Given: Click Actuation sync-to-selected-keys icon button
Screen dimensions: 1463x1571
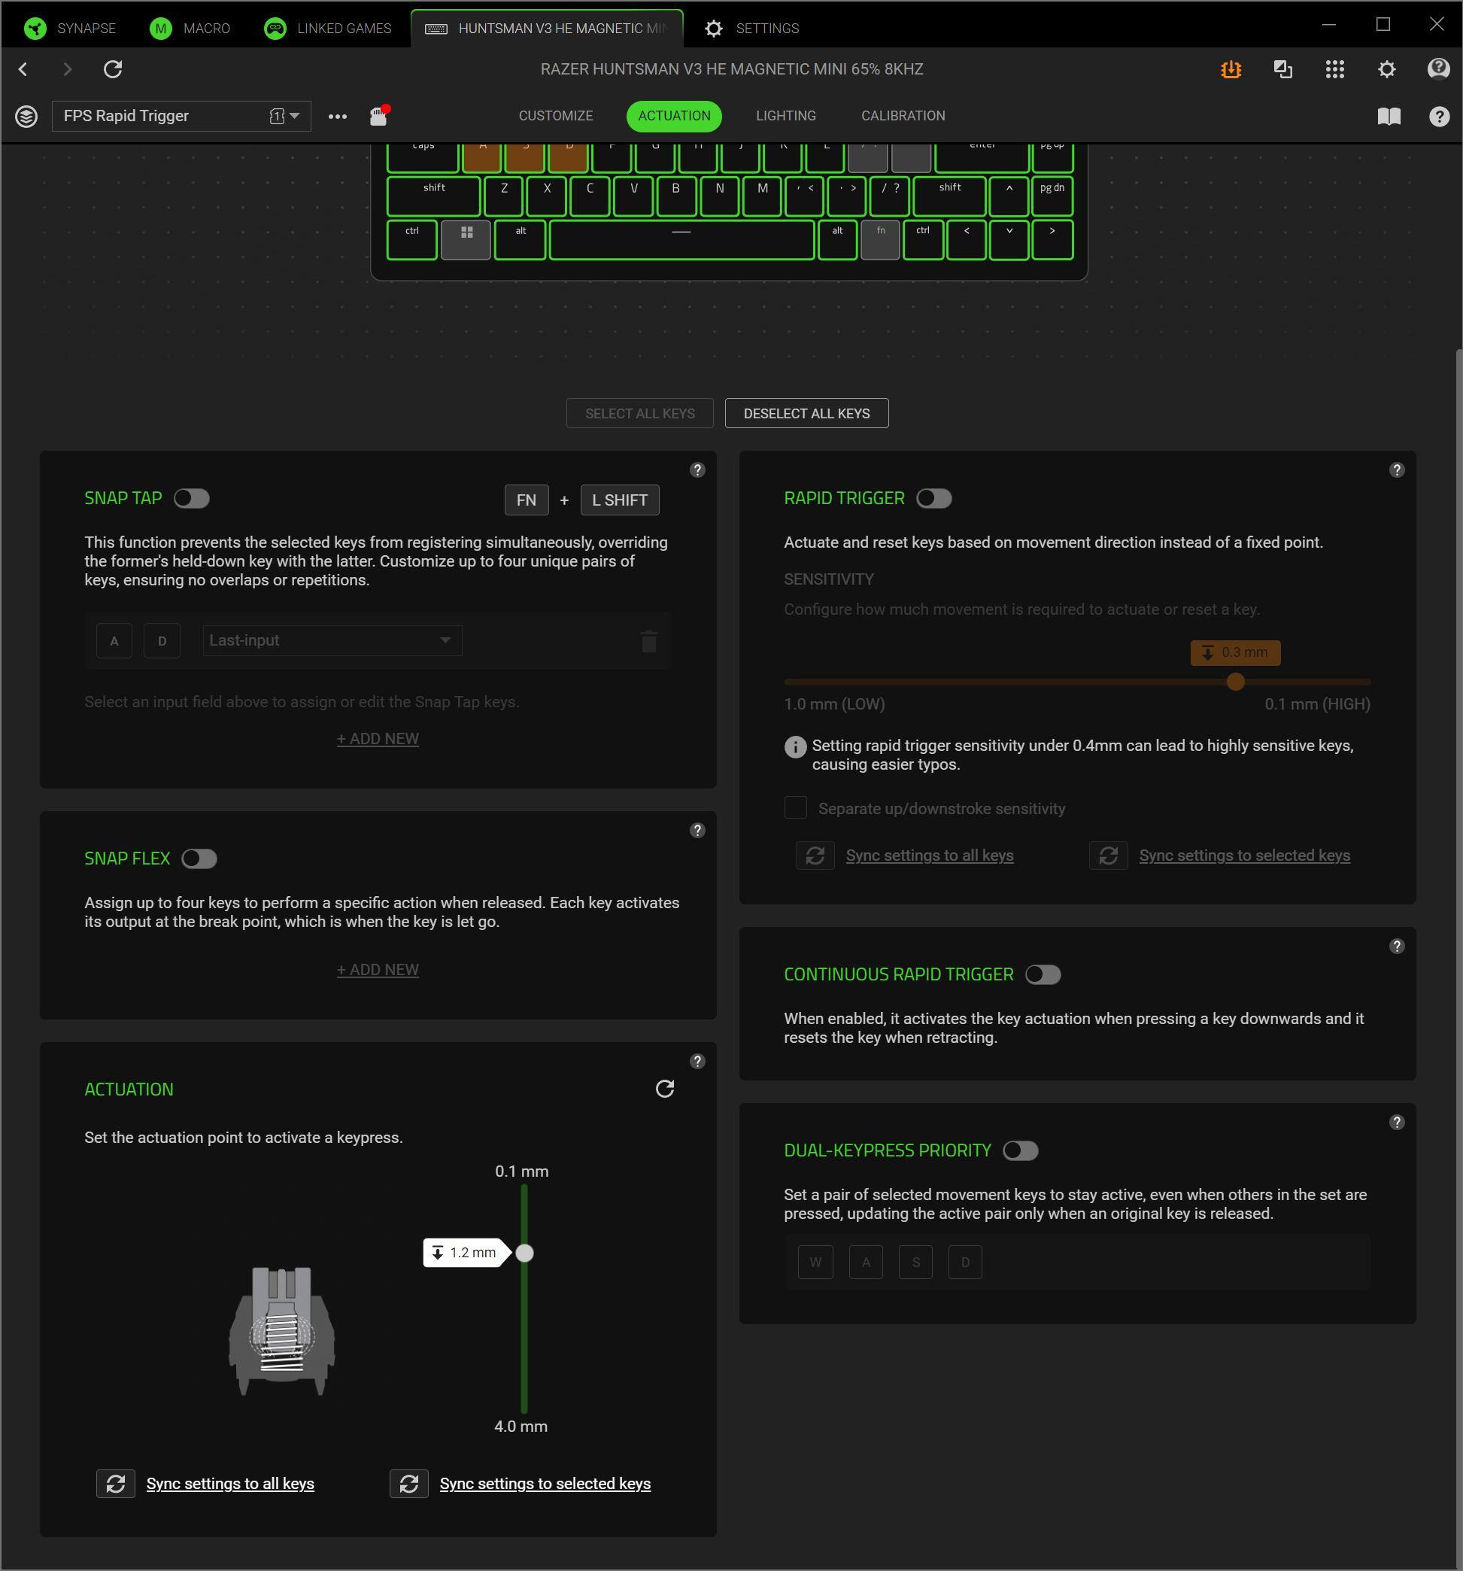Looking at the screenshot, I should [409, 1484].
